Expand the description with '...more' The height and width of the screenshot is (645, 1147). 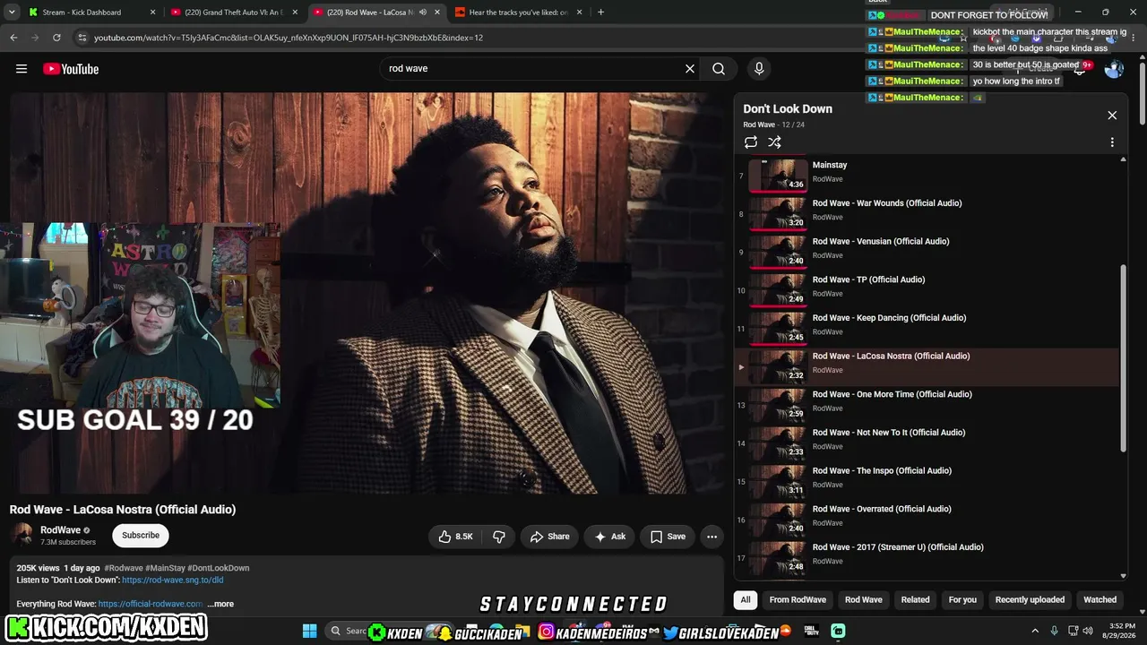pos(220,604)
